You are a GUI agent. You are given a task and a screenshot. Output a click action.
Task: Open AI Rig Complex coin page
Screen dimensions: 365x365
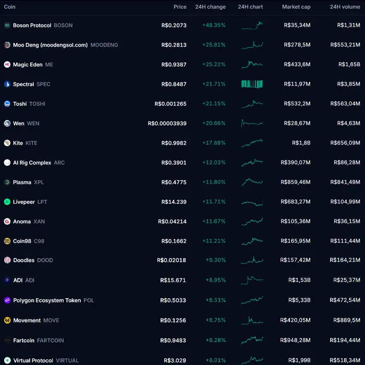(x=32, y=163)
